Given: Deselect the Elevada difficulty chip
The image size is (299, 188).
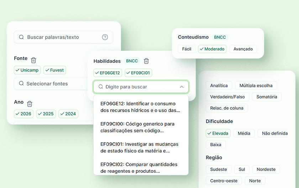Looking at the screenshot, I should [218, 133].
